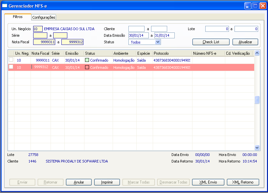Click the red status indicator for nota 9999312
The width and height of the screenshot is (268, 193).
click(x=87, y=68)
